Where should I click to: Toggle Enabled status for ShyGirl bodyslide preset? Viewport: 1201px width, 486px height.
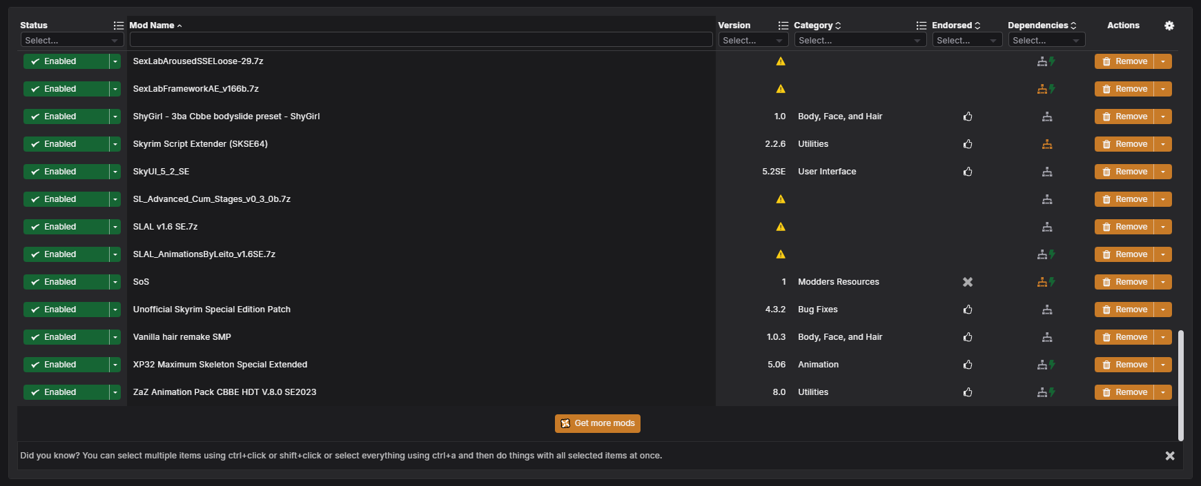pos(66,117)
